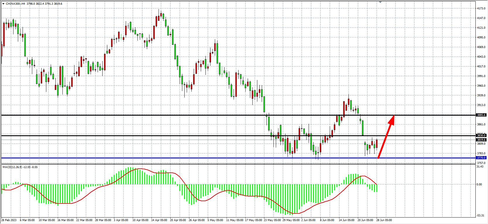Click the 23 May 05:00 time label

coord(272,220)
